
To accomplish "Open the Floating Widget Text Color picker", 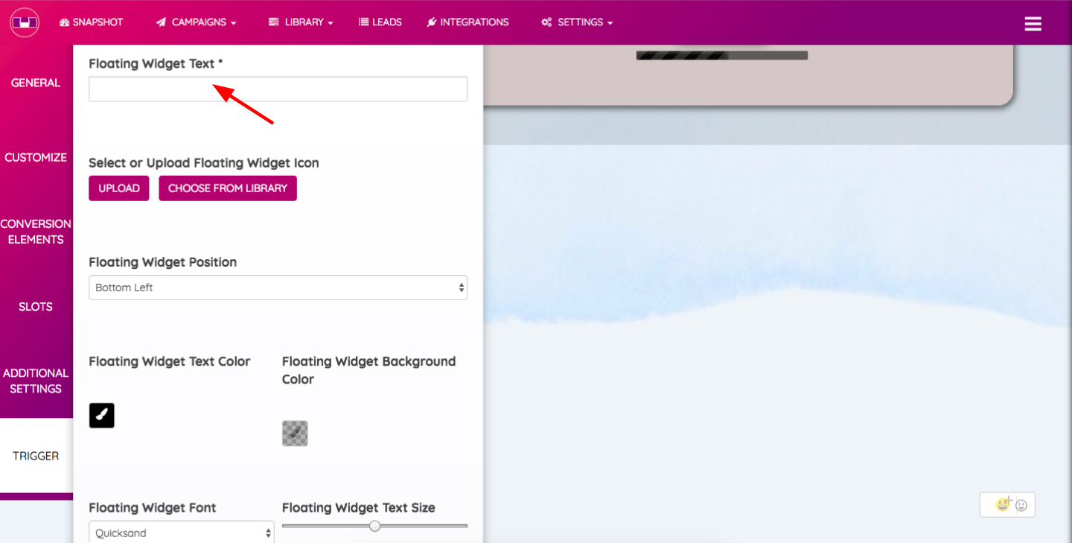I will click(x=102, y=416).
